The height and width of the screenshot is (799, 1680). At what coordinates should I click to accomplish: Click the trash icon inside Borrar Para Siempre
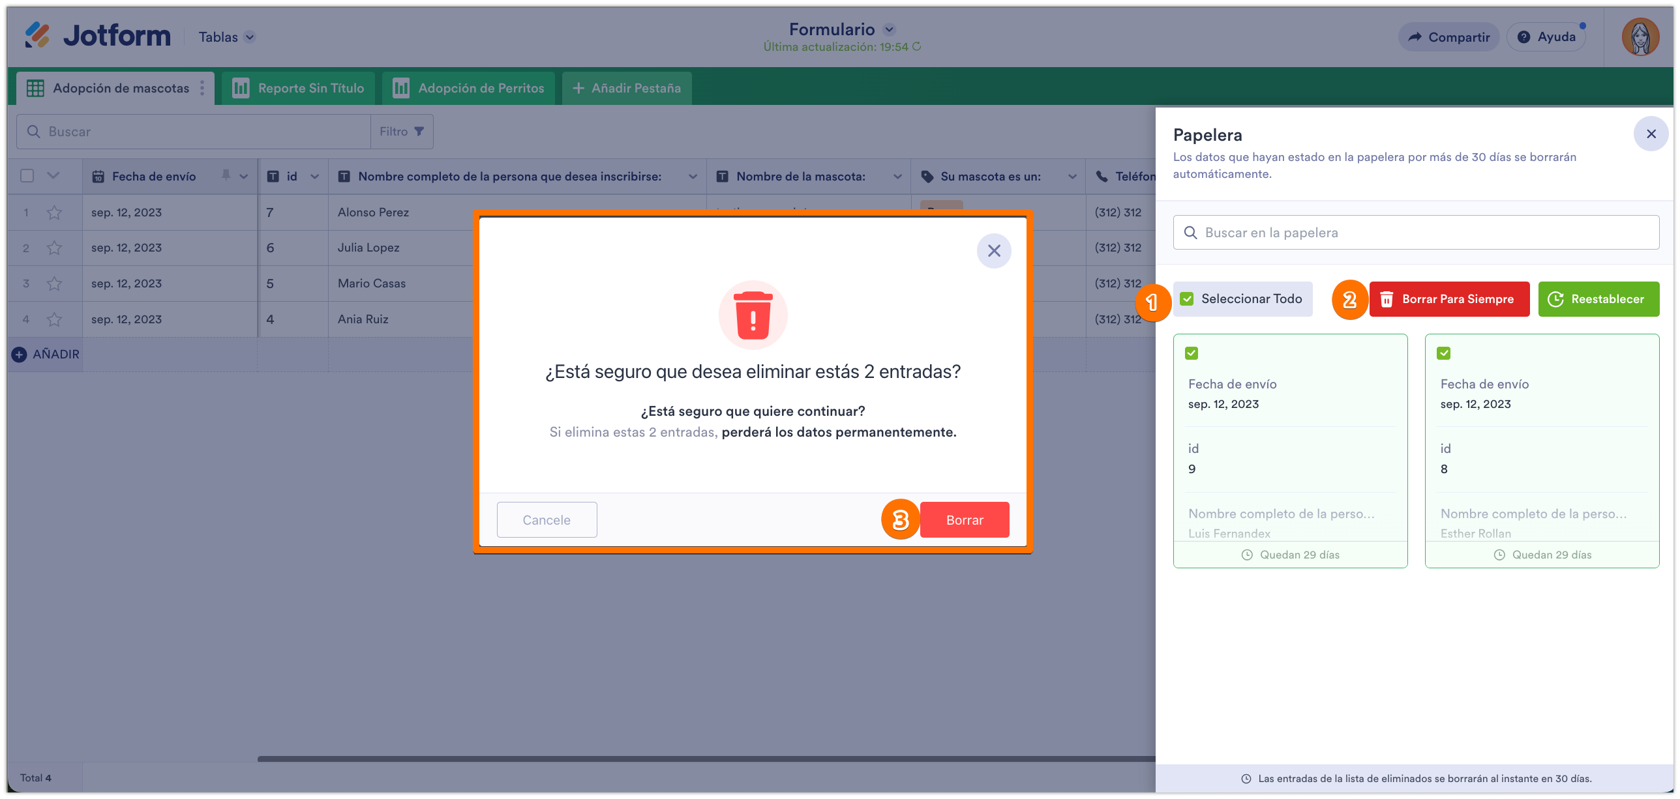1386,299
